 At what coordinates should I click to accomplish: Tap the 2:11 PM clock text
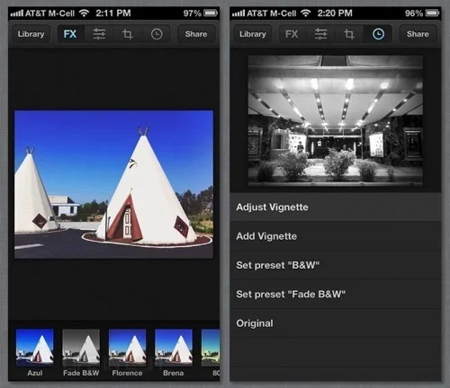[x=113, y=13]
